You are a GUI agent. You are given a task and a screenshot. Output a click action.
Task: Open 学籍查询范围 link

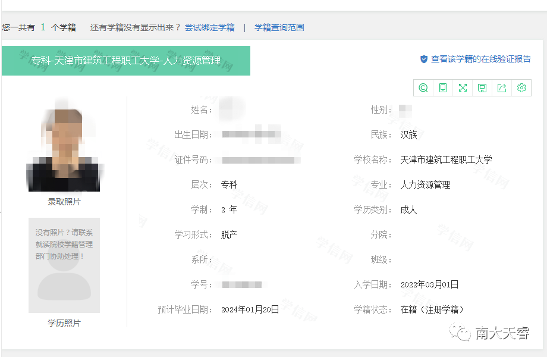[x=279, y=27]
